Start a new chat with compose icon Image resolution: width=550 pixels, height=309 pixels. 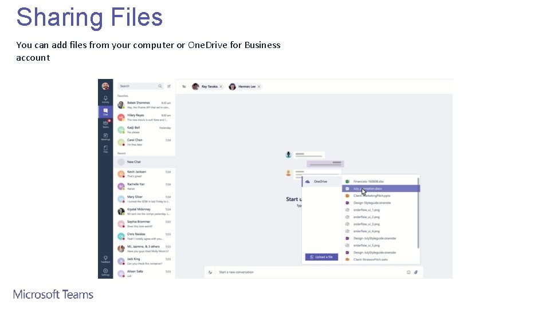point(168,86)
